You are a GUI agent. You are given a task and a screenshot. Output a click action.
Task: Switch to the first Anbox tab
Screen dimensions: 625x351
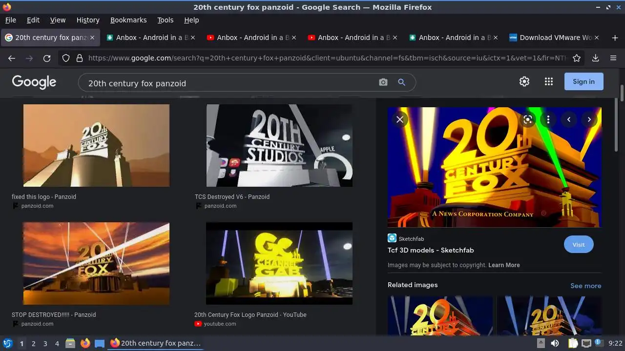pyautogui.click(x=150, y=38)
